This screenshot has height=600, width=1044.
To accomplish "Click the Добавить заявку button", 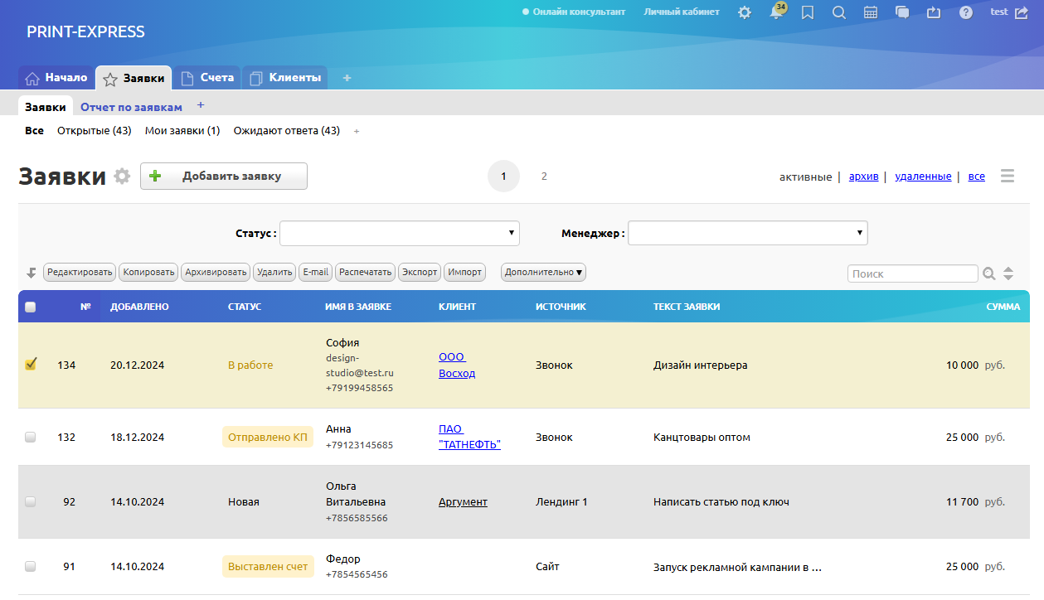I will coord(223,177).
